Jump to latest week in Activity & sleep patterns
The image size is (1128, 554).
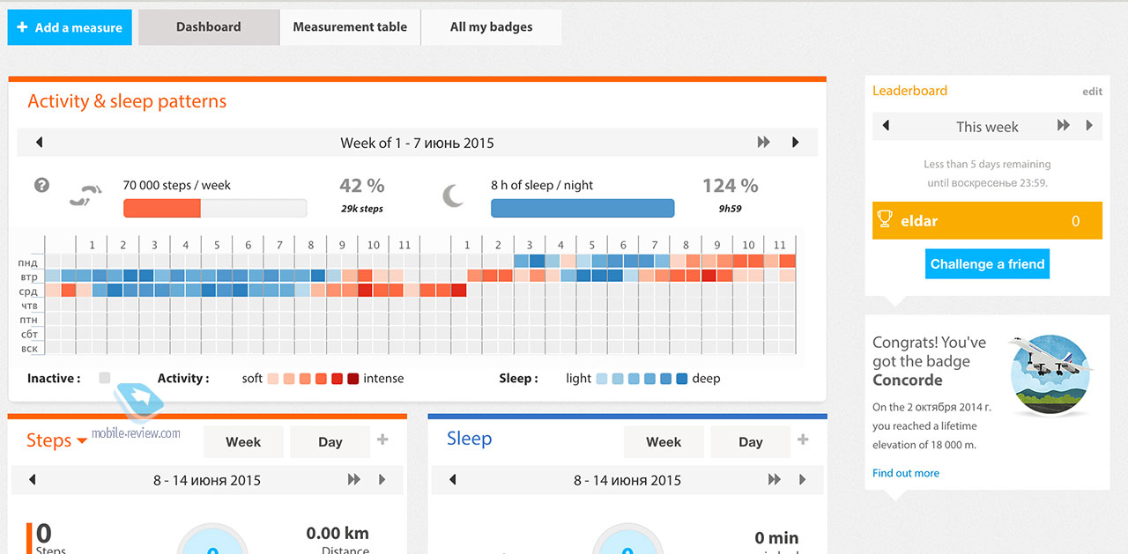pos(763,143)
